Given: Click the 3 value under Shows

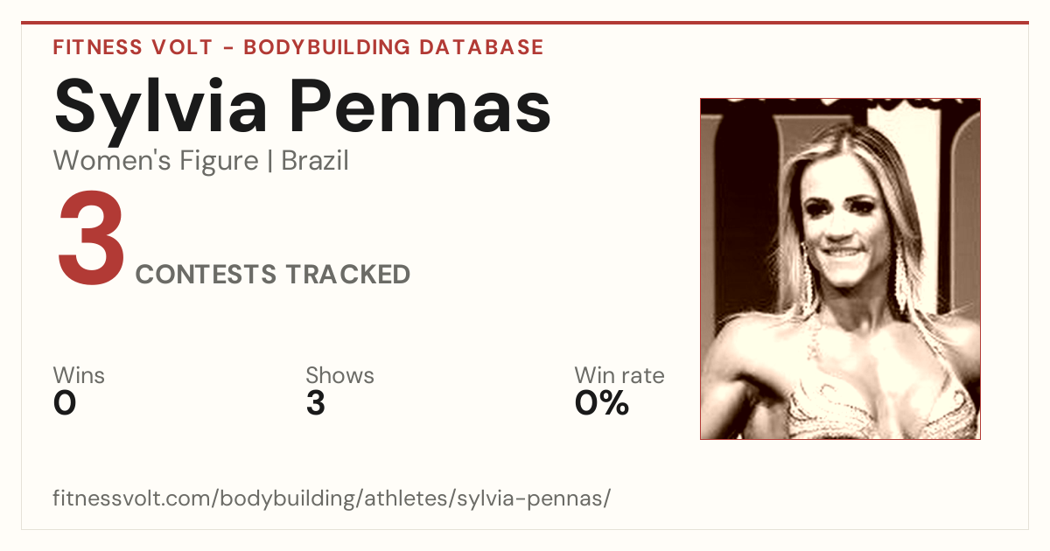Looking at the screenshot, I should click(316, 403).
